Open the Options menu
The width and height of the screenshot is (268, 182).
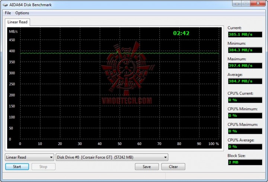tap(22, 13)
